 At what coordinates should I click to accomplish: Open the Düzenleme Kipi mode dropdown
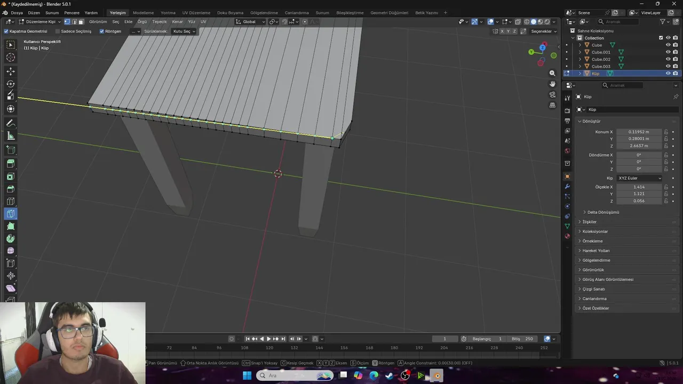40,22
